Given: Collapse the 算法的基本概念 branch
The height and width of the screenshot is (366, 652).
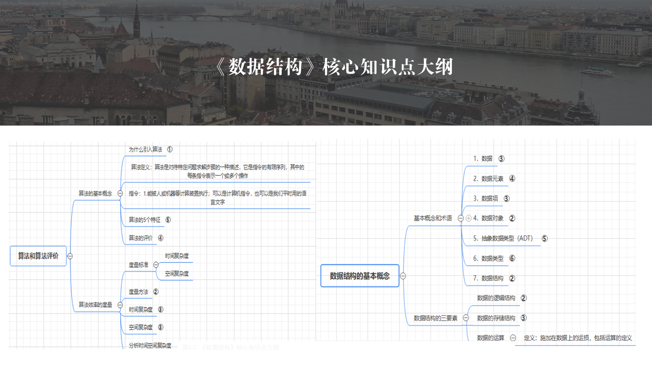Looking at the screenshot, I should tap(120, 193).
